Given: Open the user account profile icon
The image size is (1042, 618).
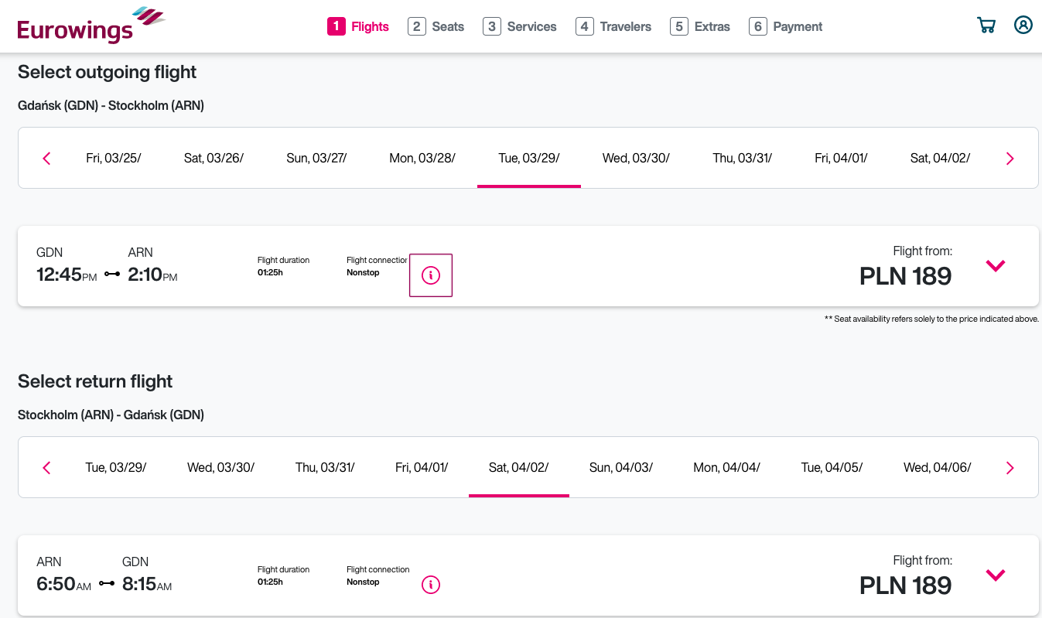Looking at the screenshot, I should pos(1023,26).
